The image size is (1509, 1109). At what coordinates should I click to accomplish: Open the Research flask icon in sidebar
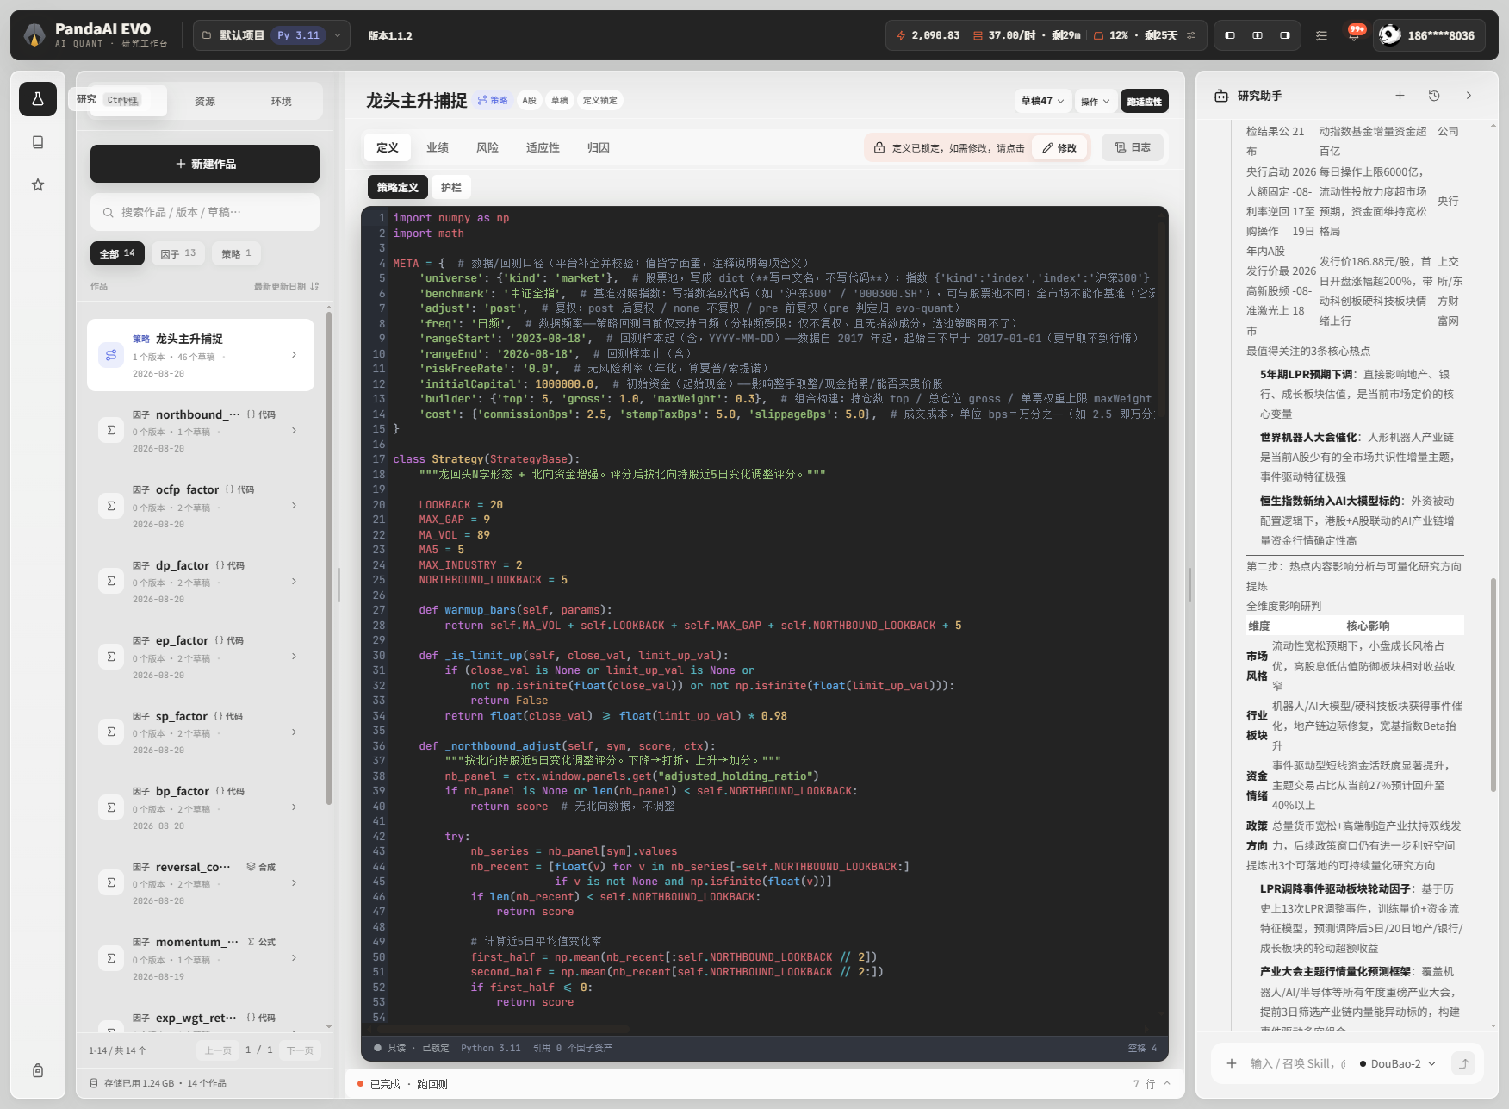38,99
